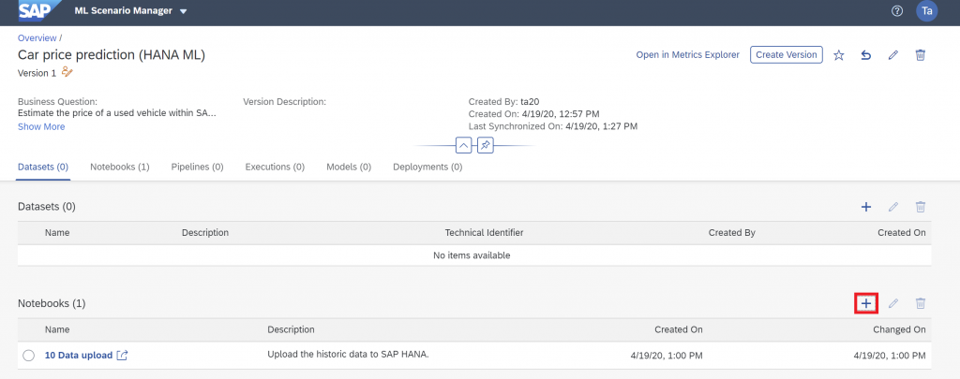Screen dimensions: 960x379
Task: Add a new notebook with plus icon
Action: (866, 303)
